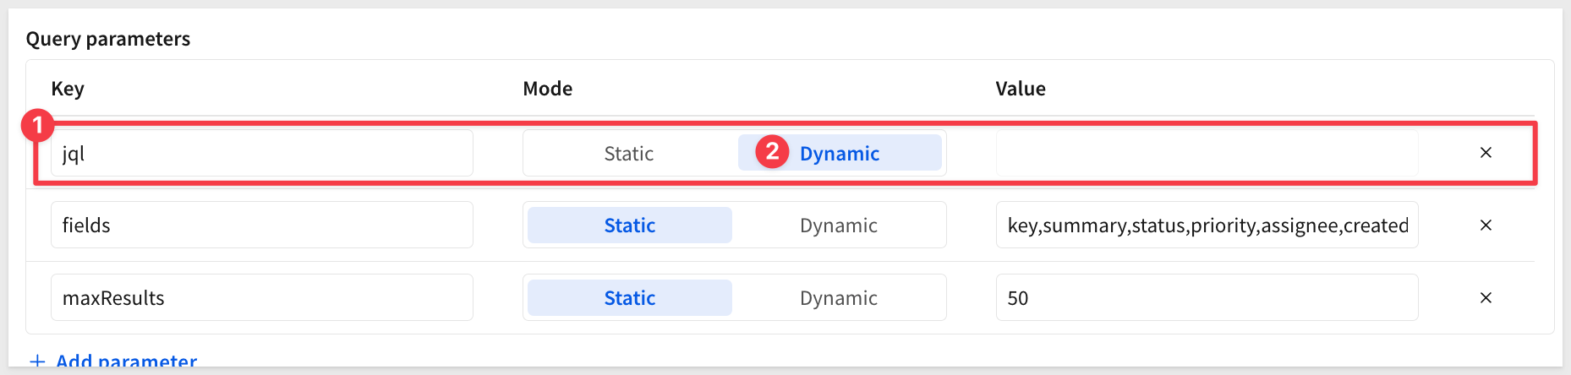Viewport: 1571px width, 375px height.
Task: Click the empty jql value field
Action: (1207, 154)
